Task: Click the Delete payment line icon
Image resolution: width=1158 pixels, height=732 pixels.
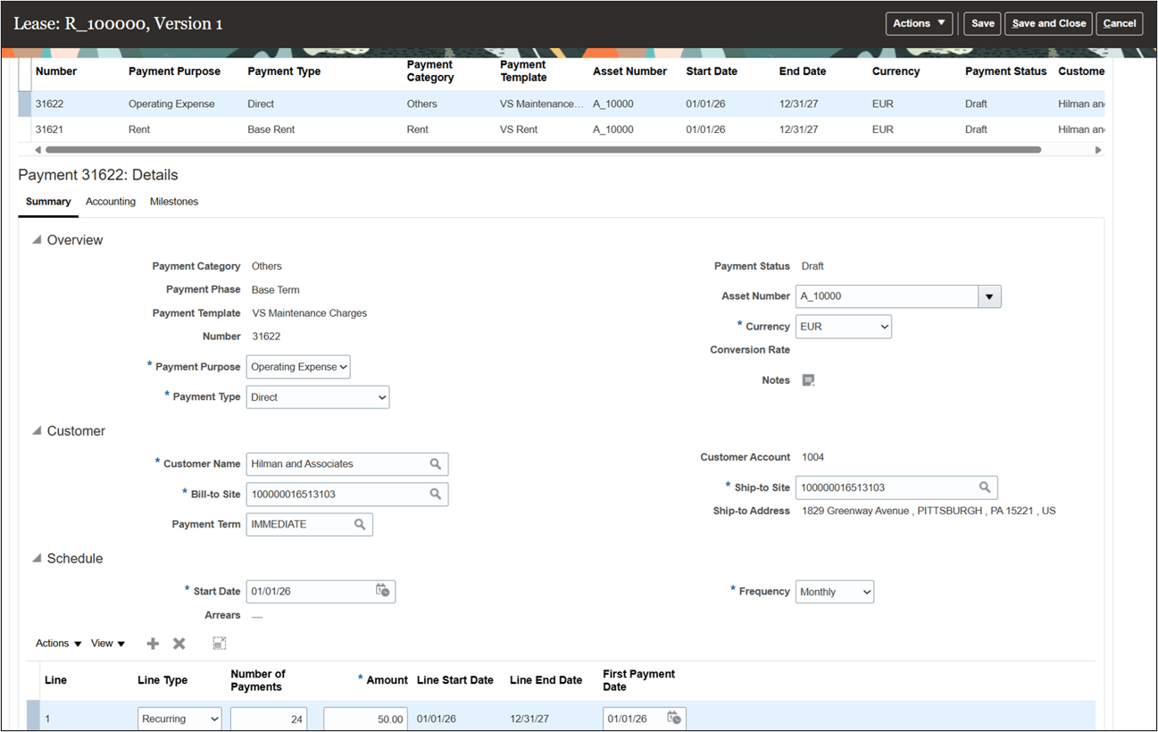Action: (x=179, y=643)
